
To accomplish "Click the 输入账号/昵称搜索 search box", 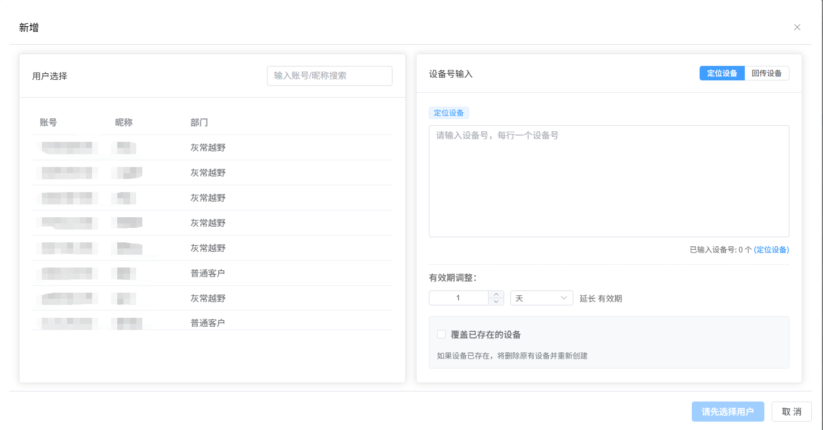I will (329, 75).
